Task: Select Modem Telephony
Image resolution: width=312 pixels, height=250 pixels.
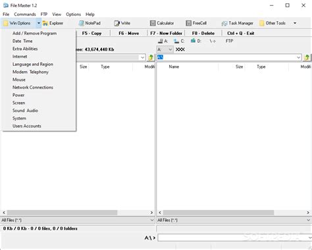Action: (39, 72)
